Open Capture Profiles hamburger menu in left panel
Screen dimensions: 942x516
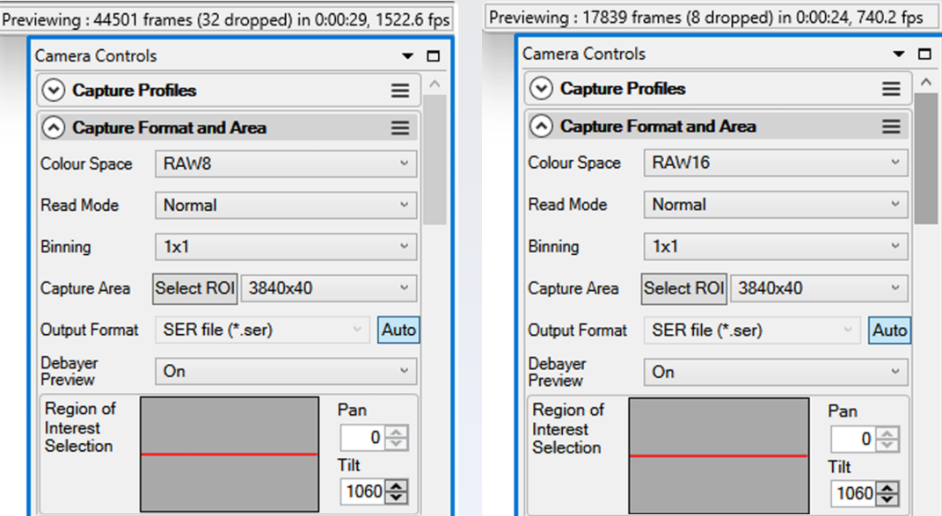click(x=400, y=91)
